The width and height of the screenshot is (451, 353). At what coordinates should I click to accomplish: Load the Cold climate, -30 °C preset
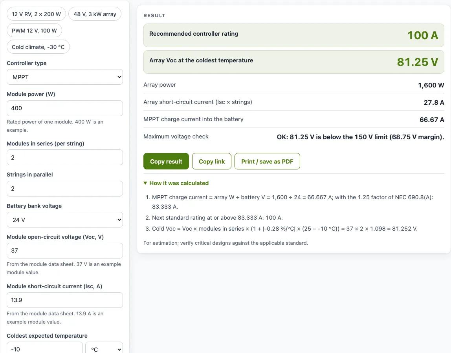click(x=38, y=47)
